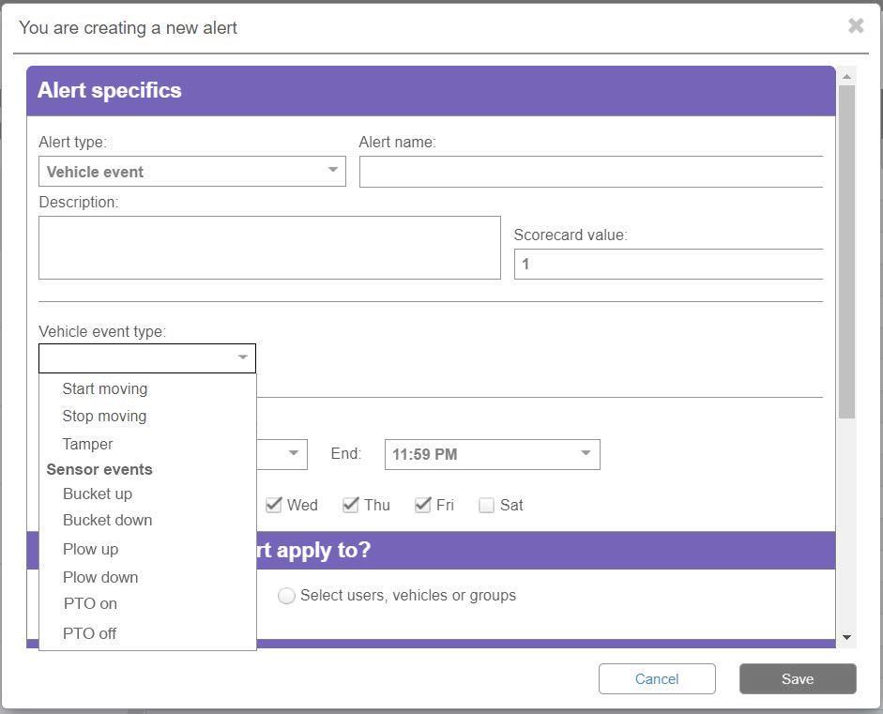Collapse the Vehicle event type dropdown
Viewport: 883px width, 714px height.
147,358
